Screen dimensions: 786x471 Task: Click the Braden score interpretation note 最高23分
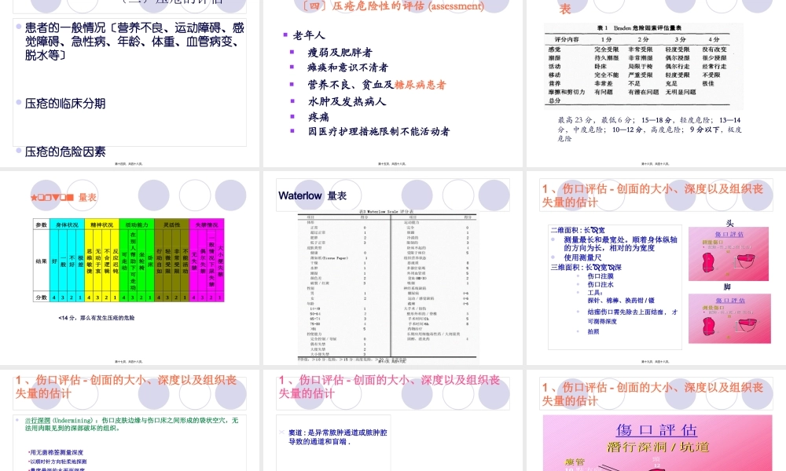(x=649, y=130)
